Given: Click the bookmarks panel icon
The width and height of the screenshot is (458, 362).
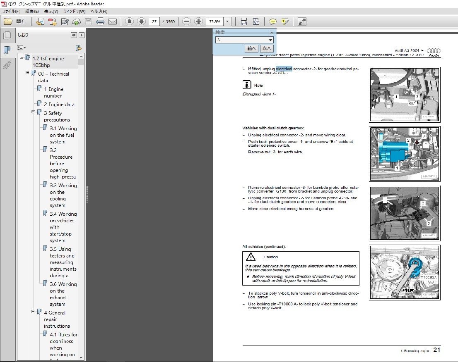Looking at the screenshot, I should click(7, 50).
